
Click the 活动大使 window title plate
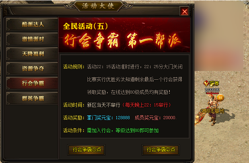98,6
